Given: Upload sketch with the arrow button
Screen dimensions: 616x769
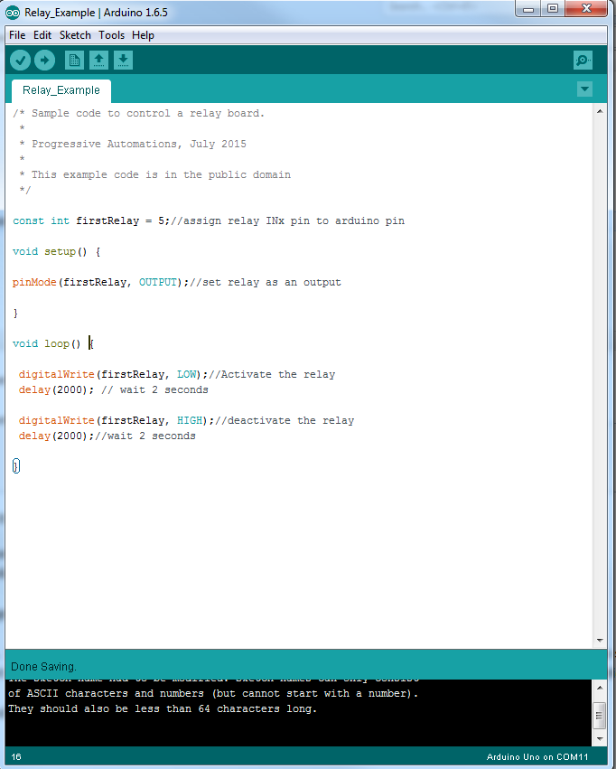Looking at the screenshot, I should pos(44,61).
